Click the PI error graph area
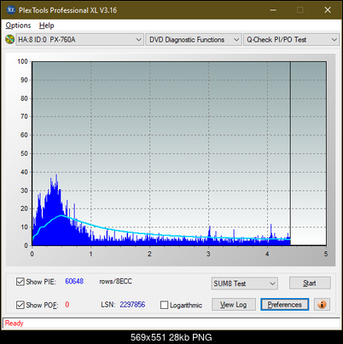Viewport: 343px width, 344px height. coord(179,153)
